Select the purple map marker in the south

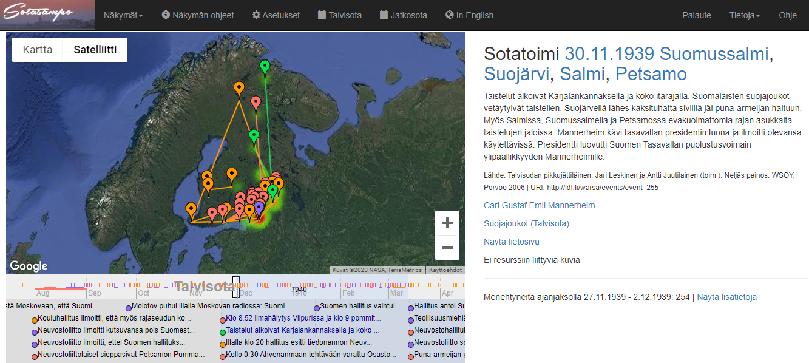pos(259,208)
